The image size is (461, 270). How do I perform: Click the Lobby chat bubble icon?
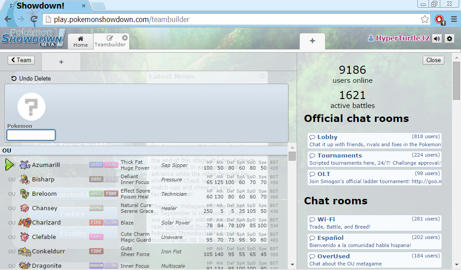pos(312,137)
